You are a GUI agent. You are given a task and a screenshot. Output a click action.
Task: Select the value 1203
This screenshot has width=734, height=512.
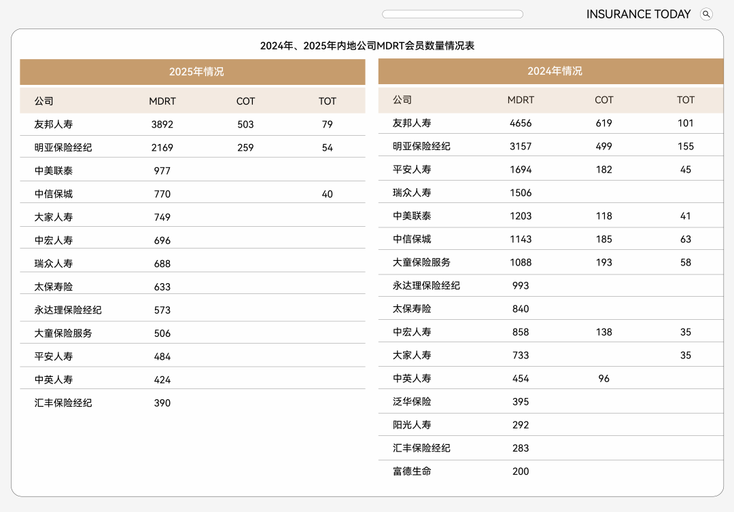point(521,216)
